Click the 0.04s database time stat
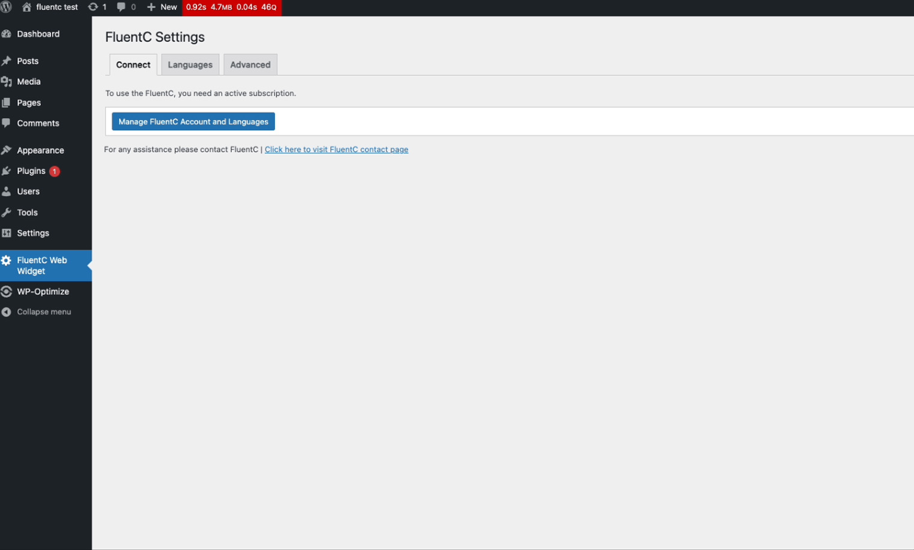The width and height of the screenshot is (914, 550). 246,7
